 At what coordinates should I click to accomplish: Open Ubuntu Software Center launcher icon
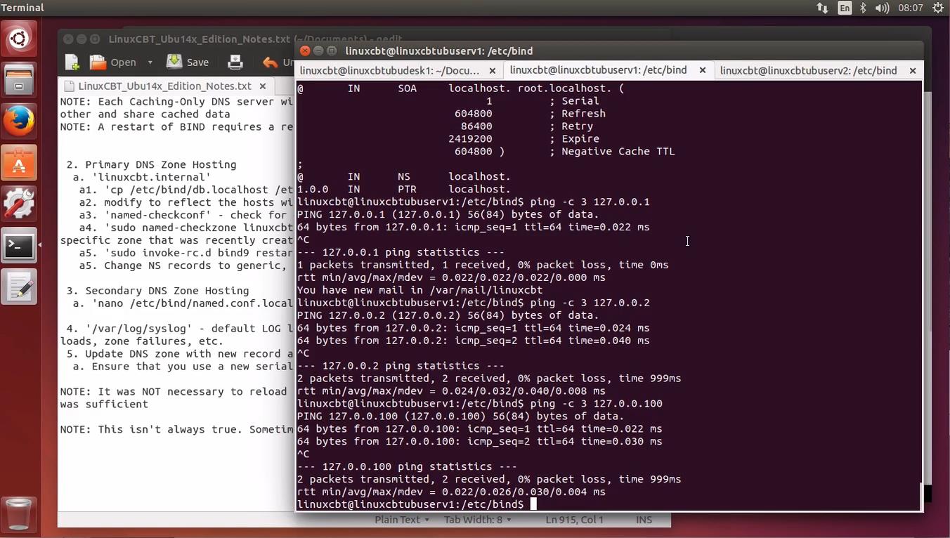pos(19,163)
